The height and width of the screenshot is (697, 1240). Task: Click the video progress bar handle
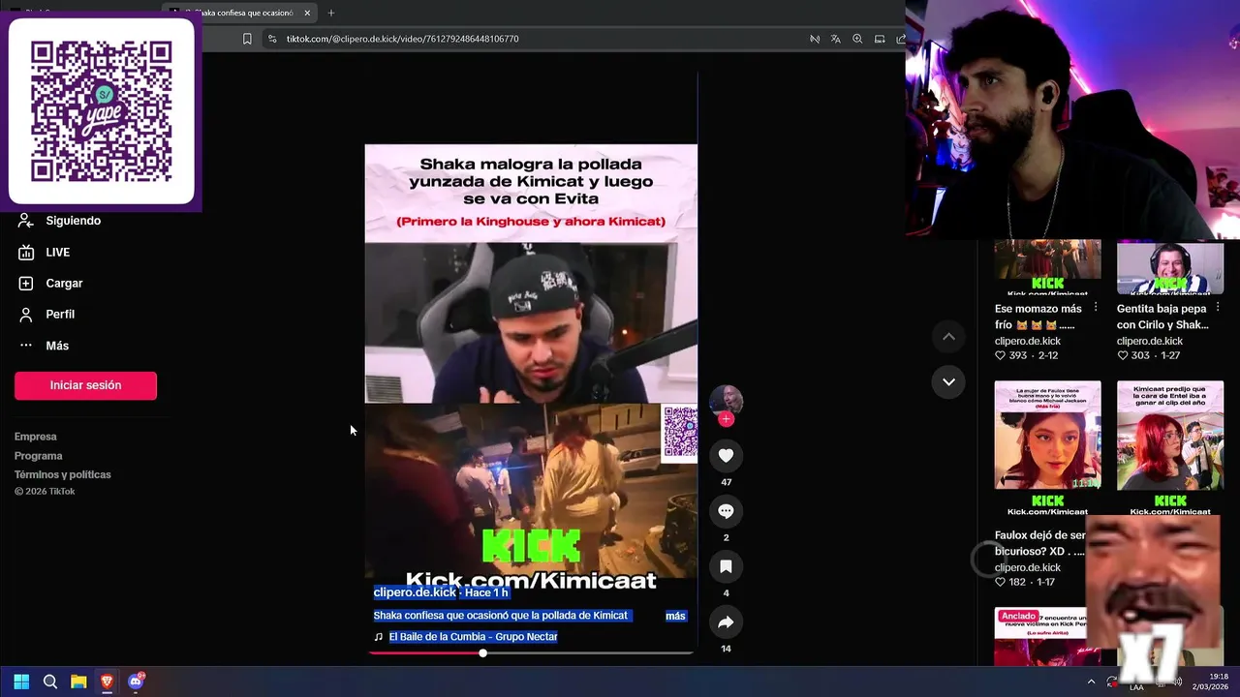tap(482, 652)
